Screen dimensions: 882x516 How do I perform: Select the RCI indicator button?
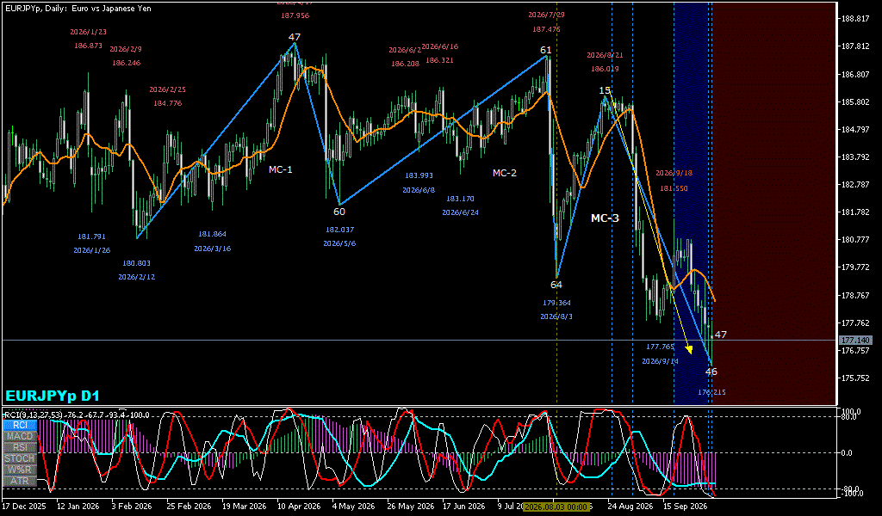[x=20, y=425]
